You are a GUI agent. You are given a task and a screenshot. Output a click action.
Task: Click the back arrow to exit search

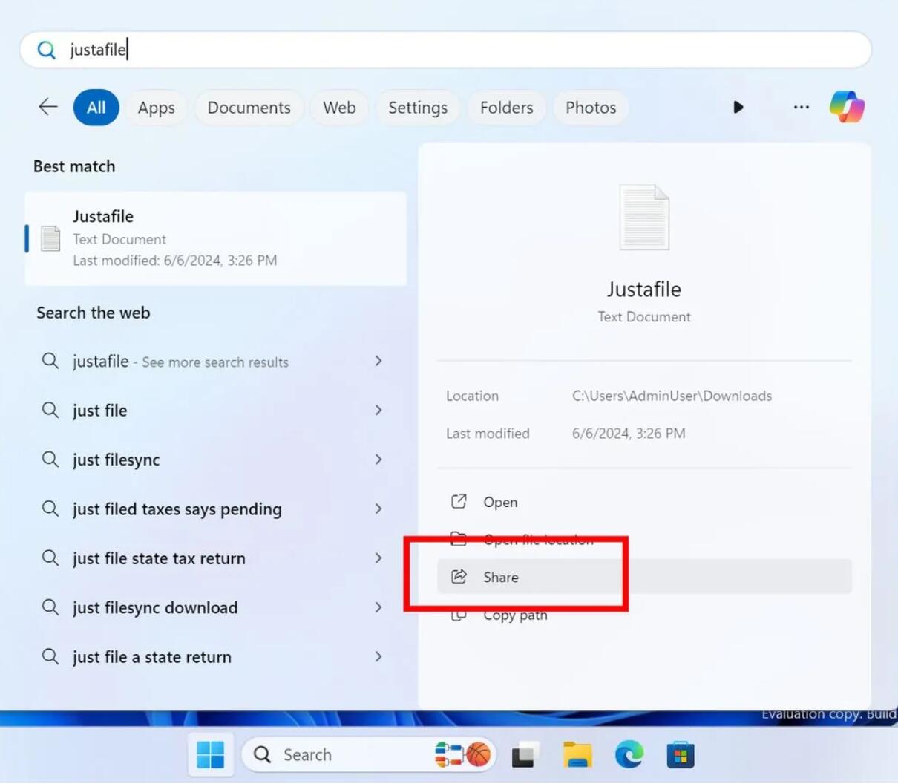47,107
